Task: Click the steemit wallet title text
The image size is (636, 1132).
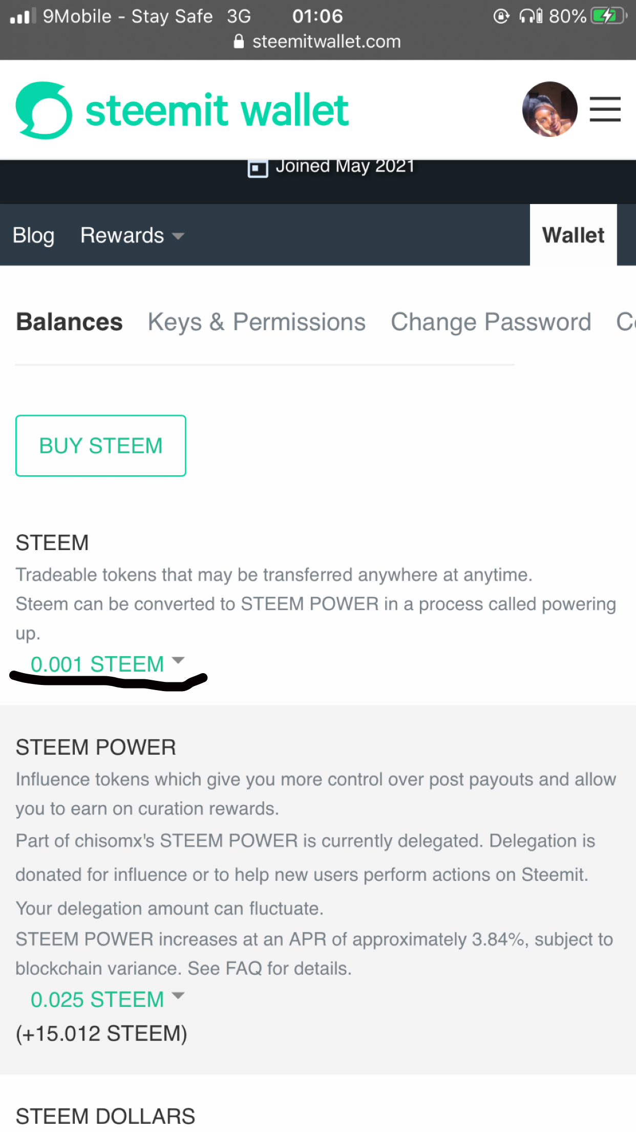Action: coord(217,111)
